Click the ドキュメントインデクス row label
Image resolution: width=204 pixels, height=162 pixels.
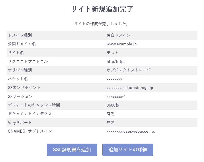pyautogui.click(x=30, y=114)
